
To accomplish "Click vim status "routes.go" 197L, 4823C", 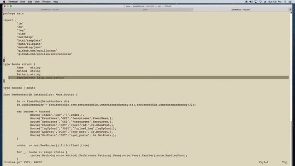I will pos(23,162).
